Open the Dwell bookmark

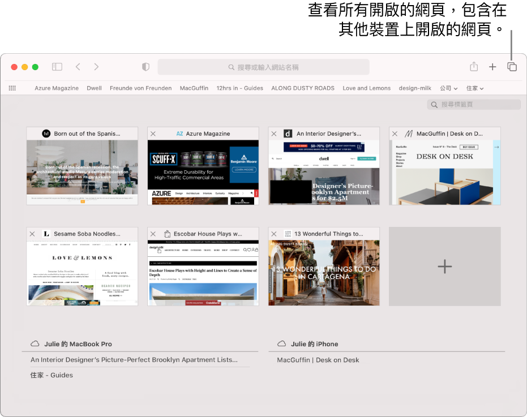tap(94, 88)
